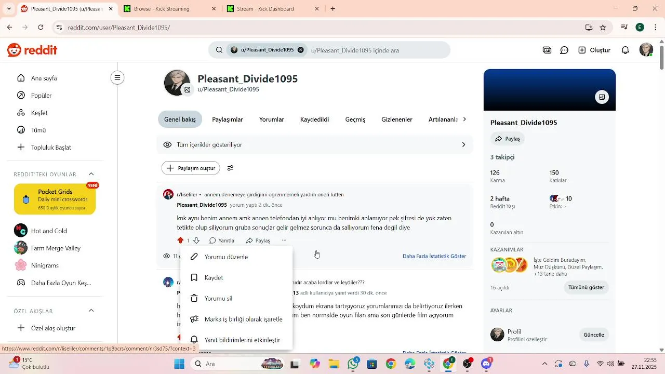Switch to the Gizlenenler tab
Image resolution: width=665 pixels, height=374 pixels.
pos(397,119)
